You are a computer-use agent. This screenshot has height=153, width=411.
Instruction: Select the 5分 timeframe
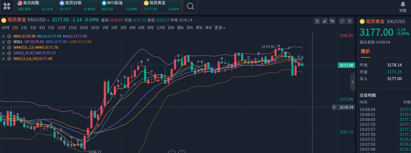click(x=51, y=28)
